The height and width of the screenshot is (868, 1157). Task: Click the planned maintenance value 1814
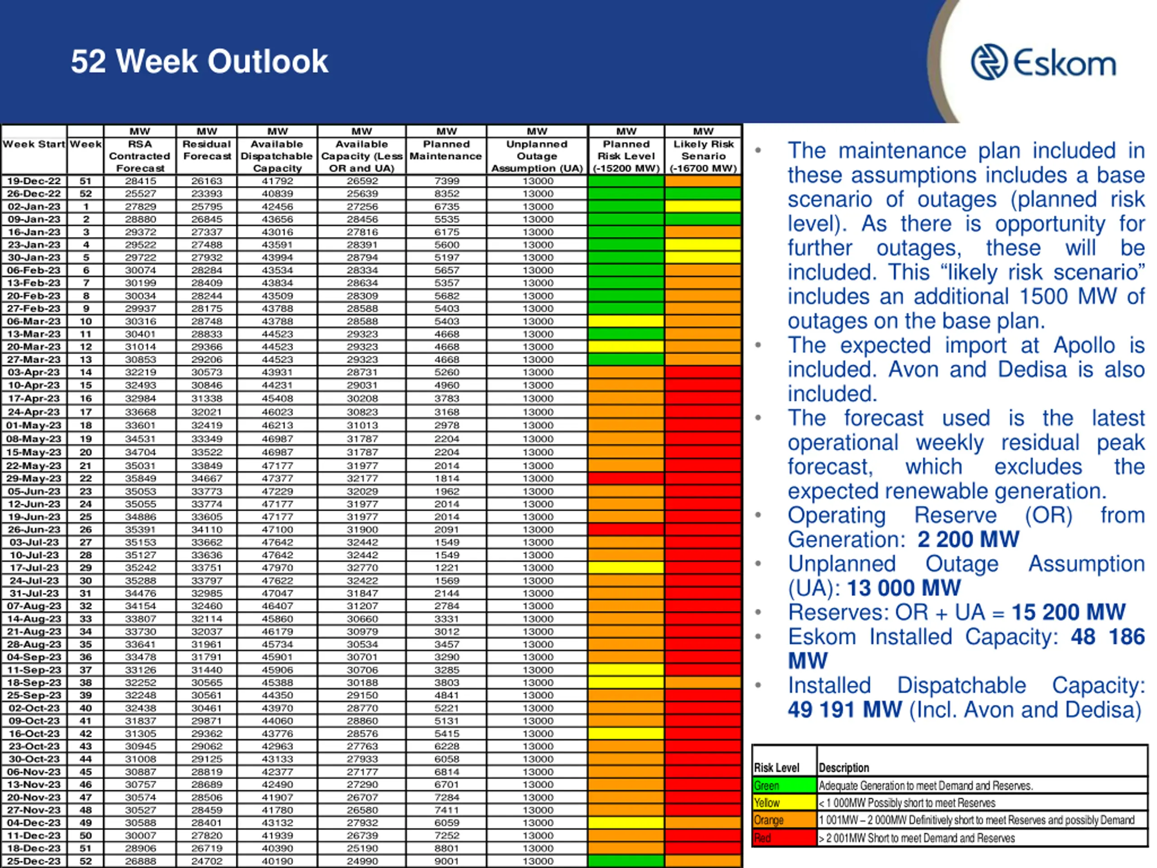[x=447, y=478]
